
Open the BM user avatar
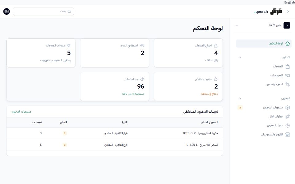[6, 11]
